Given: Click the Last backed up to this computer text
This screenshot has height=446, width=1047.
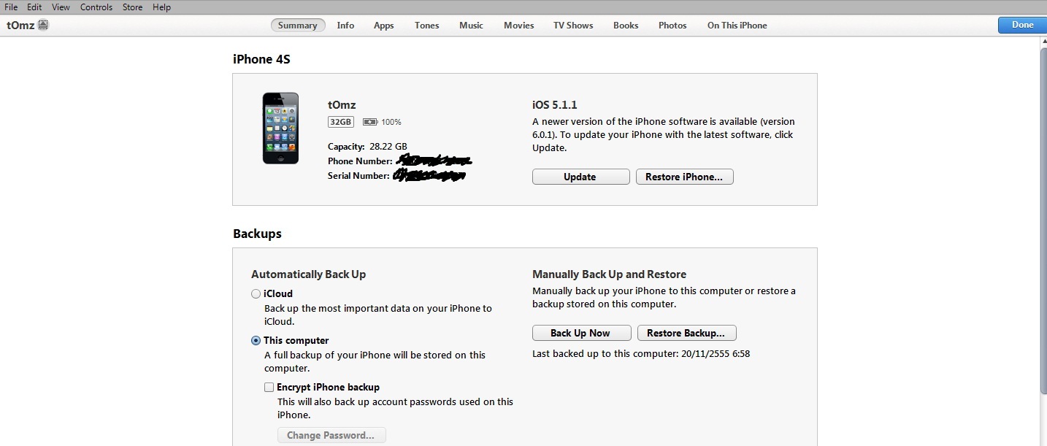Looking at the screenshot, I should pyautogui.click(x=641, y=354).
